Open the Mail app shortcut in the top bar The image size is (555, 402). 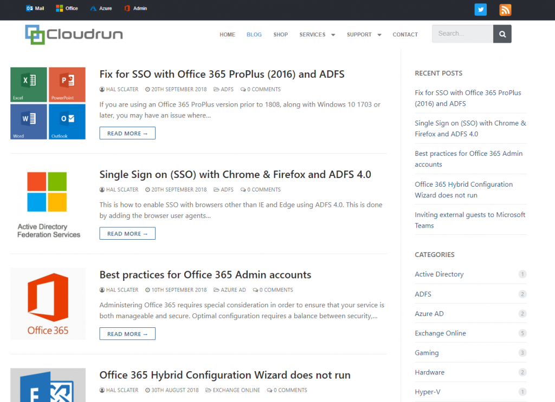click(34, 8)
